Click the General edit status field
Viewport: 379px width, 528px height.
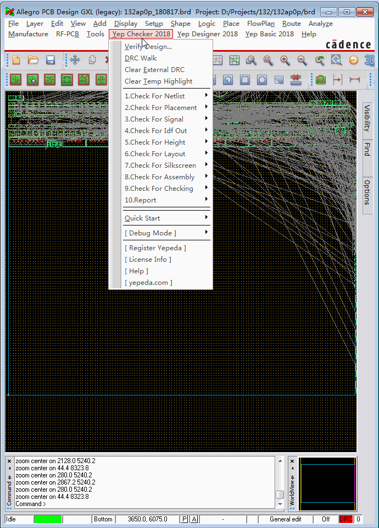[285, 519]
